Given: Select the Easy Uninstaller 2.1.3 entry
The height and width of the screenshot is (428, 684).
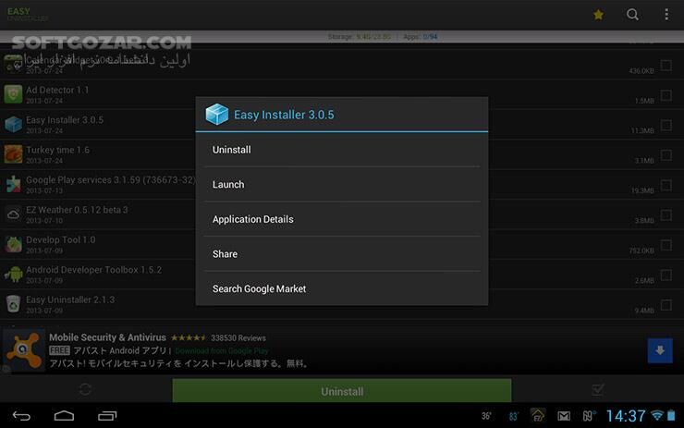Looking at the screenshot, I should pyautogui.click(x=342, y=304).
